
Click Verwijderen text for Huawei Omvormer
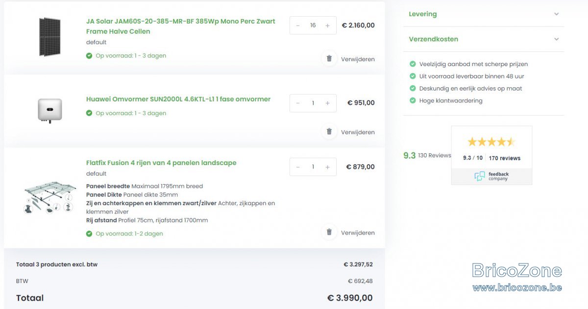(358, 132)
